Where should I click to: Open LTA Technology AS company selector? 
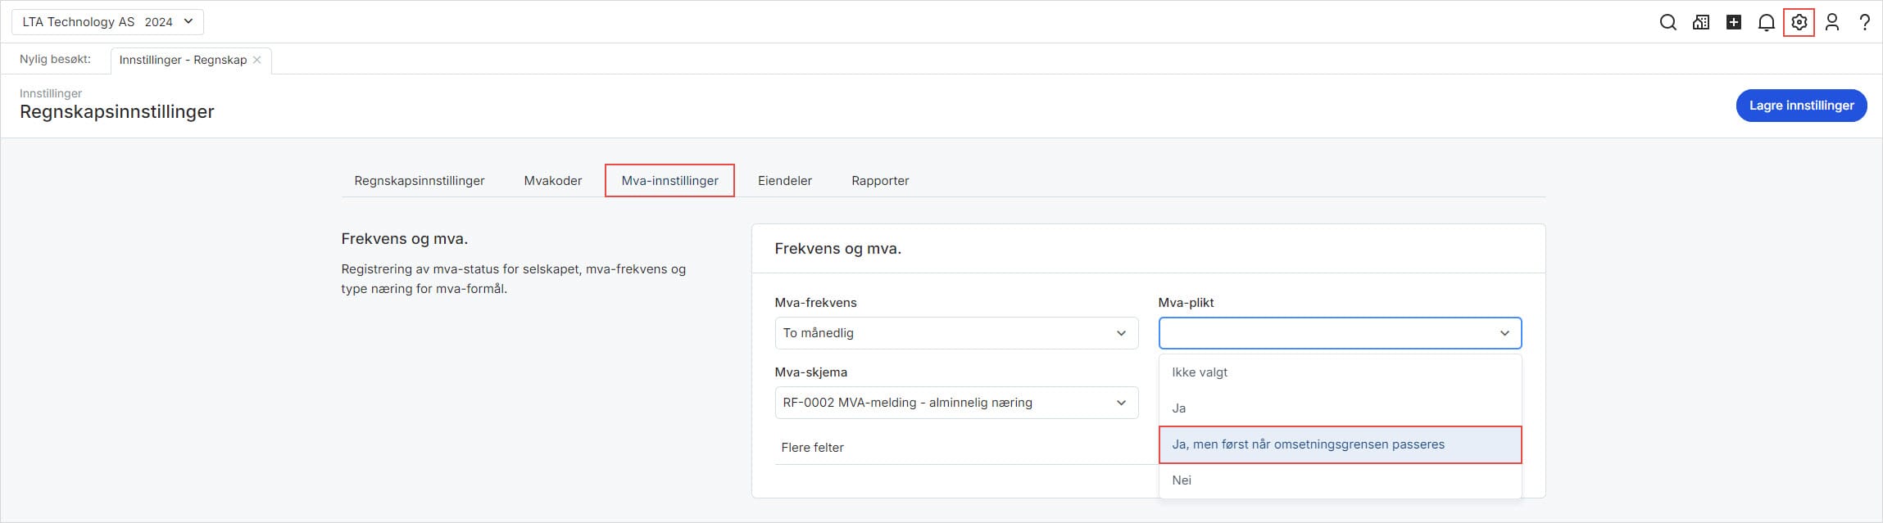coord(107,22)
